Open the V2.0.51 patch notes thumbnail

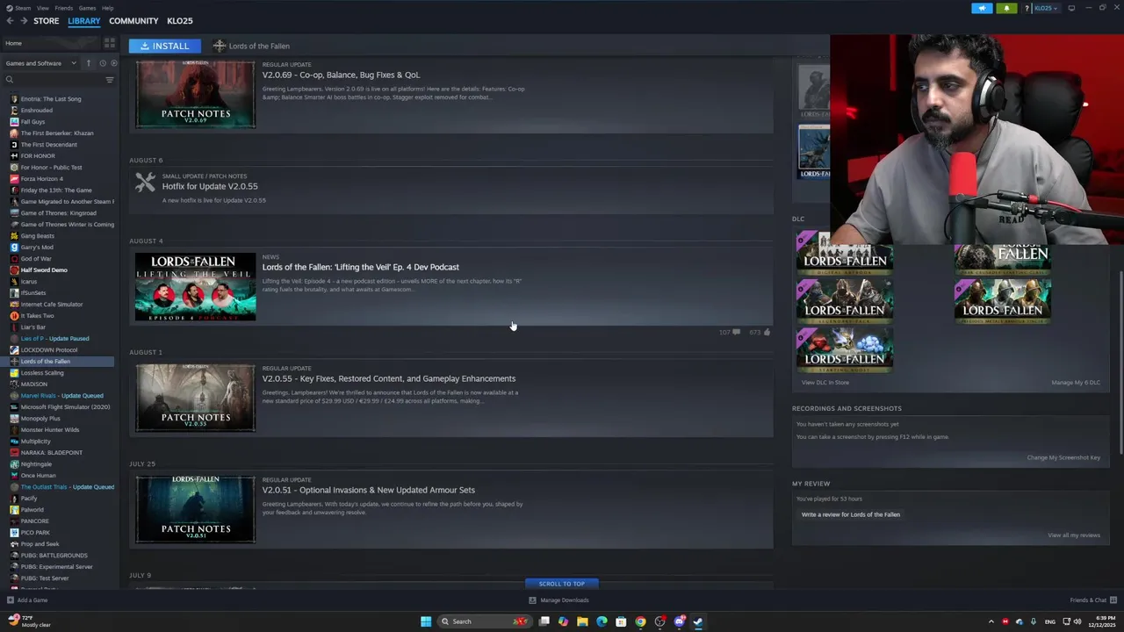(x=196, y=510)
